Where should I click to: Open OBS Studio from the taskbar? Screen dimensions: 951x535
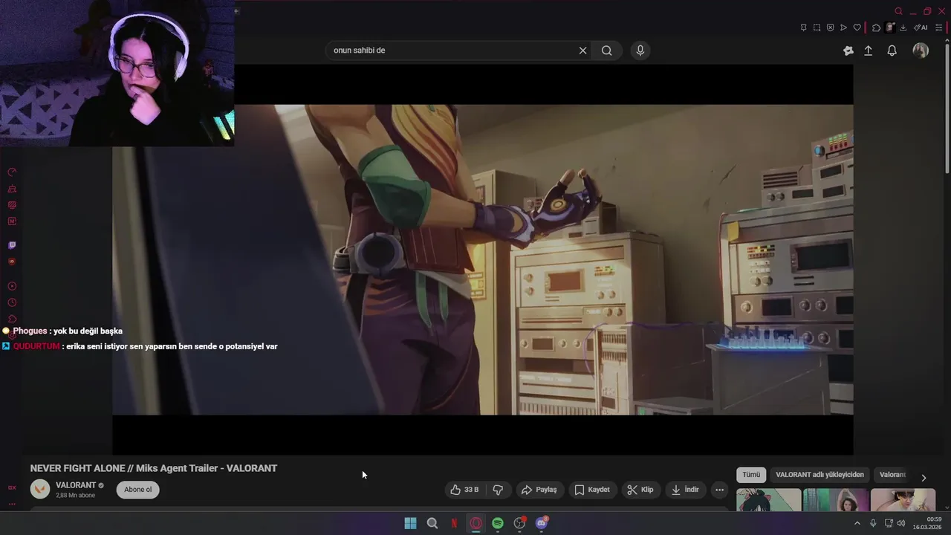pos(520,523)
